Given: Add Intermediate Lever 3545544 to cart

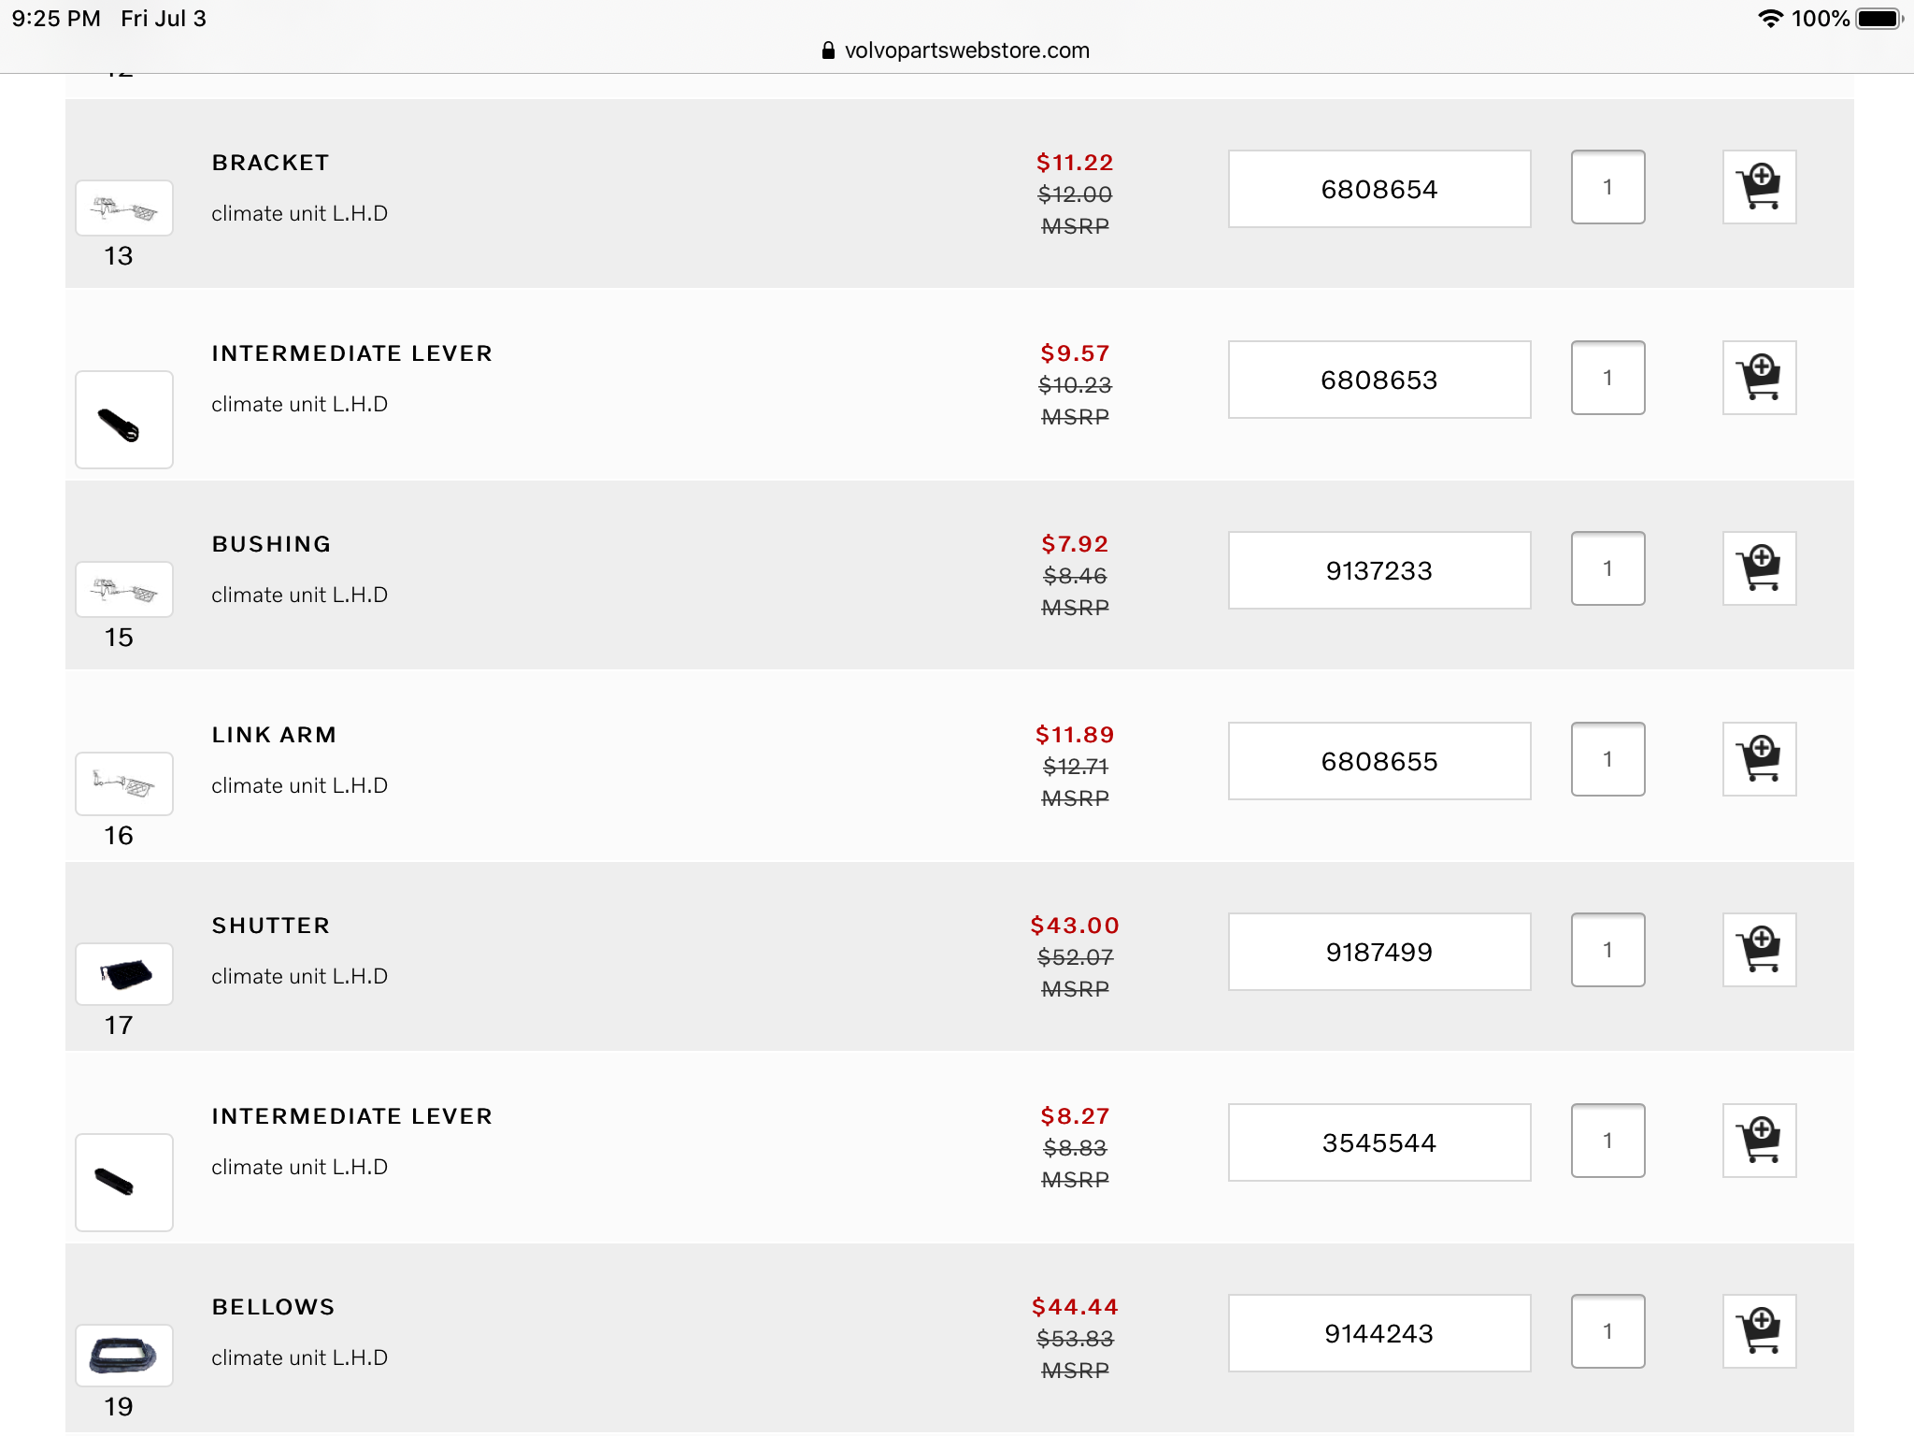Looking at the screenshot, I should click(x=1759, y=1142).
